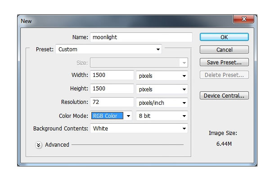Screen dimensions: 270x184
Task: Close the New dialog window
Action: [243, 19]
